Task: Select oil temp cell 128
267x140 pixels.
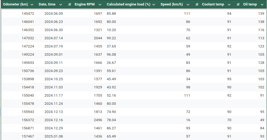Action: (261, 63)
